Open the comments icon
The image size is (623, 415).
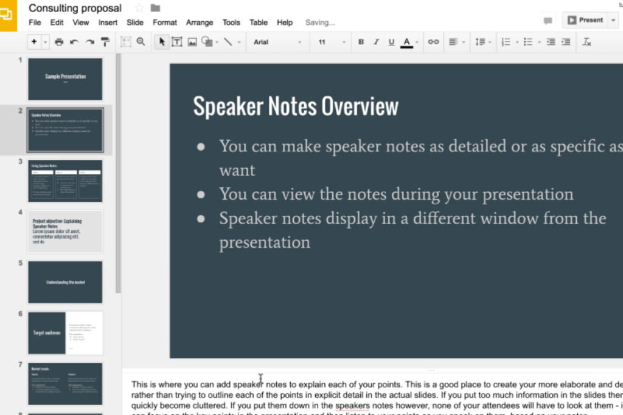coord(548,21)
